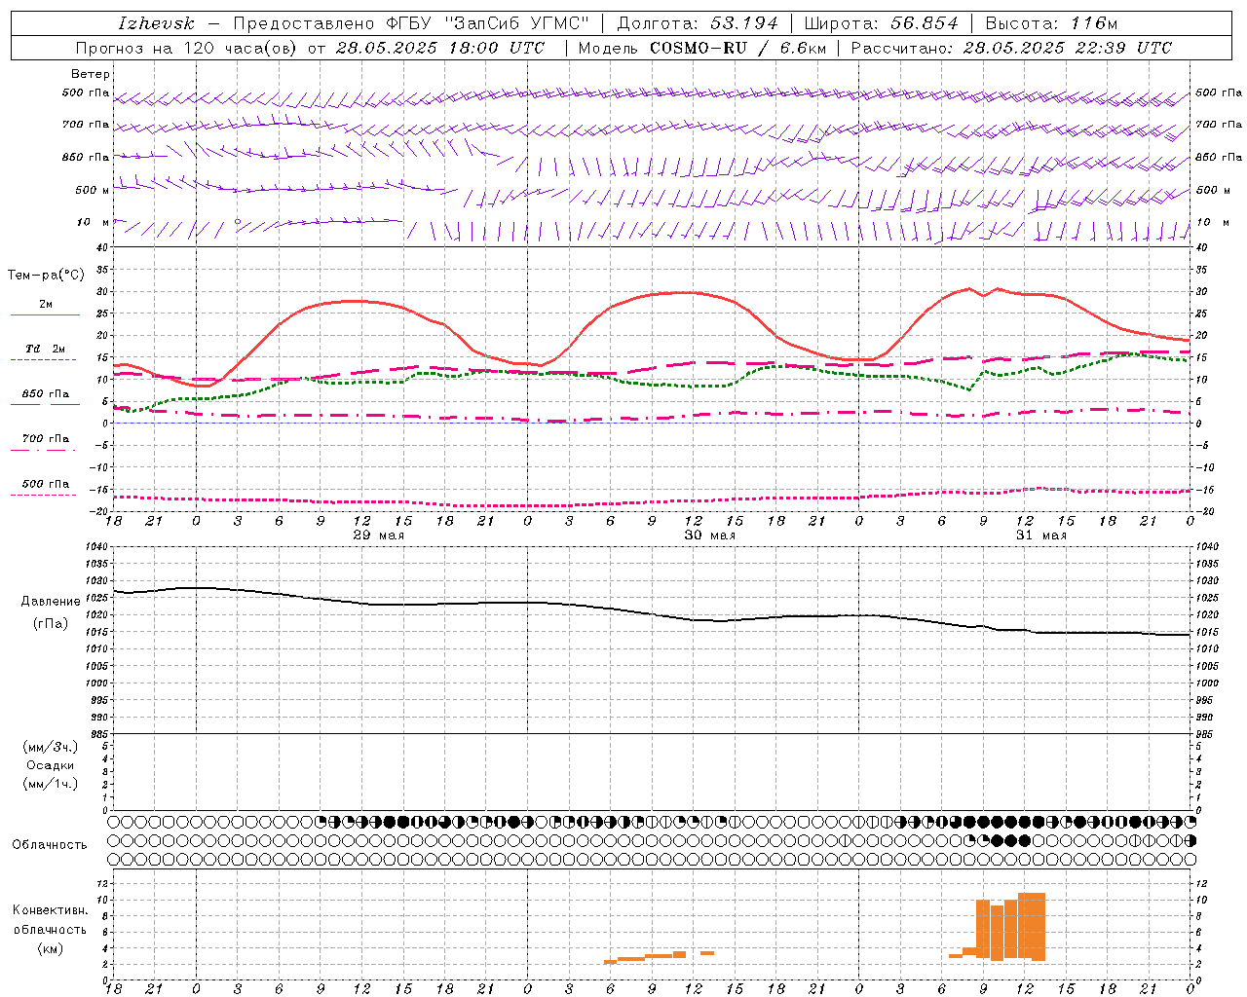Click the 'Ветер' wind panel label
1247x997 pixels.
coord(91,74)
